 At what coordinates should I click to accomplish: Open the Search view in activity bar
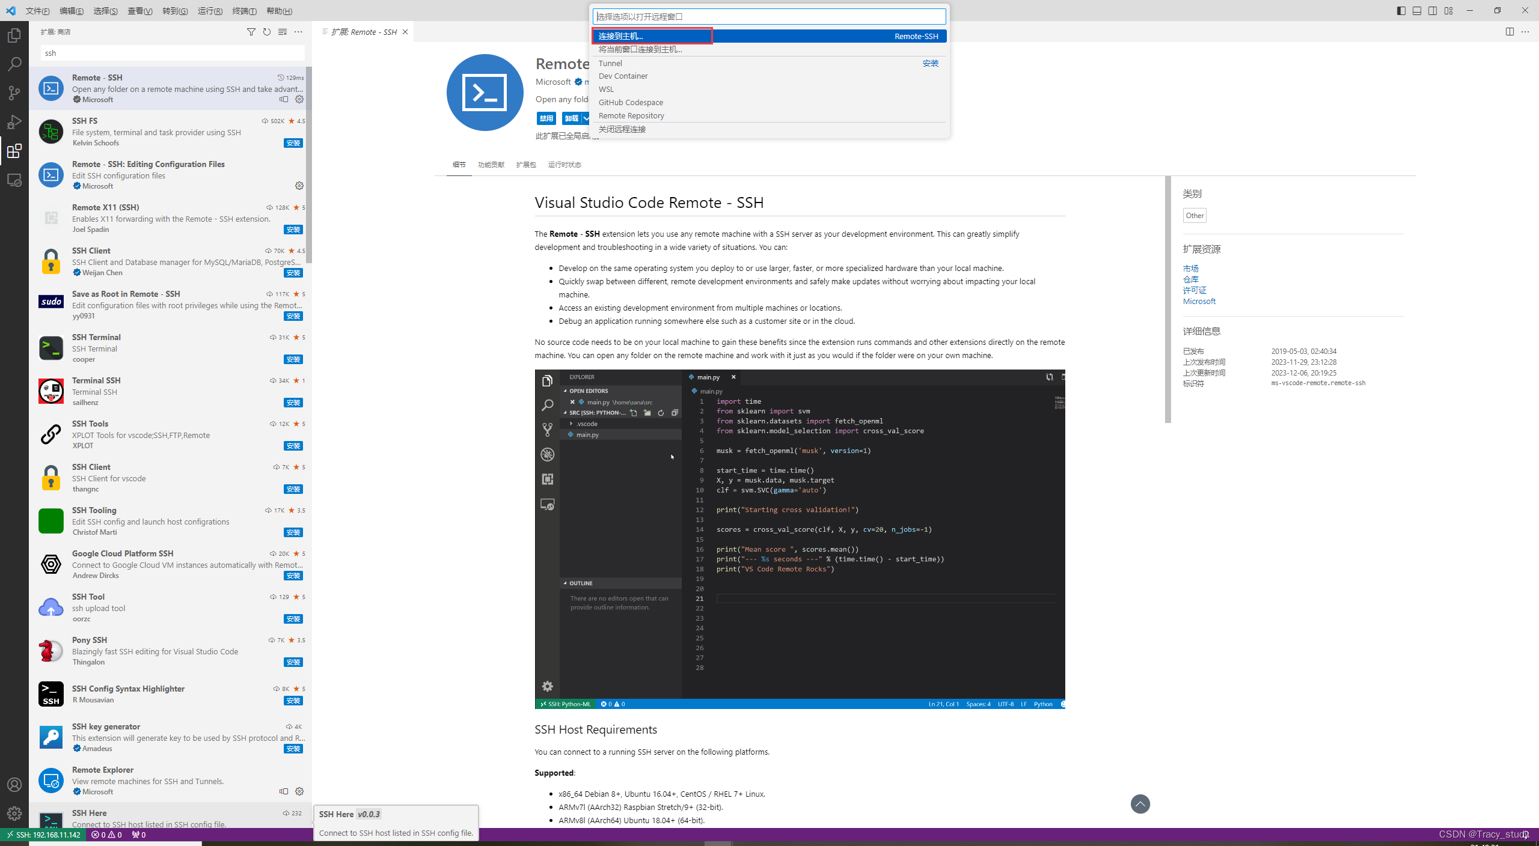(14, 64)
